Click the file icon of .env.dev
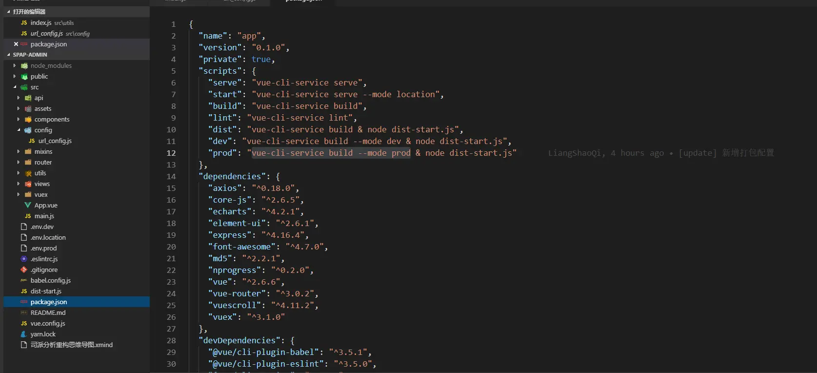This screenshot has width=817, height=373. point(24,227)
